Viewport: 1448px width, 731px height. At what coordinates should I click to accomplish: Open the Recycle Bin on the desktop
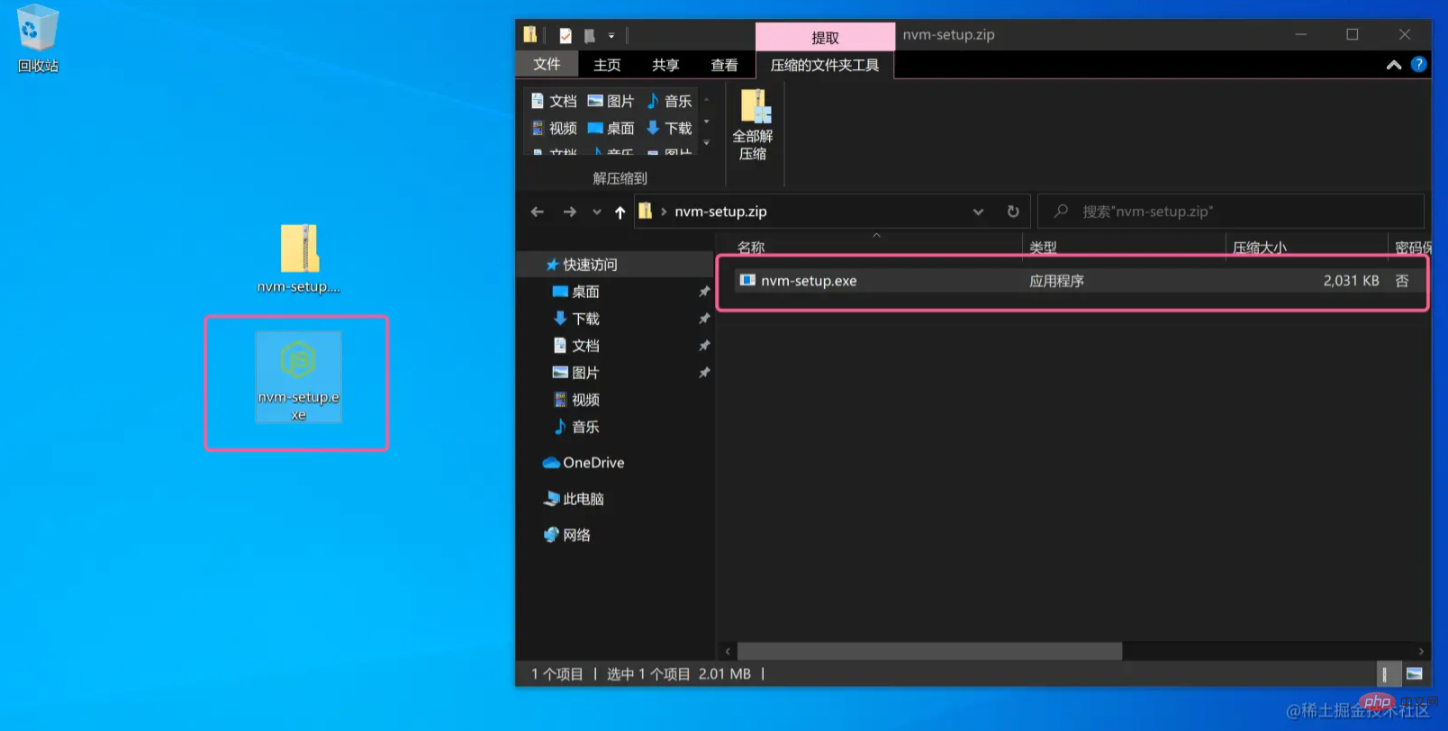pos(38,40)
